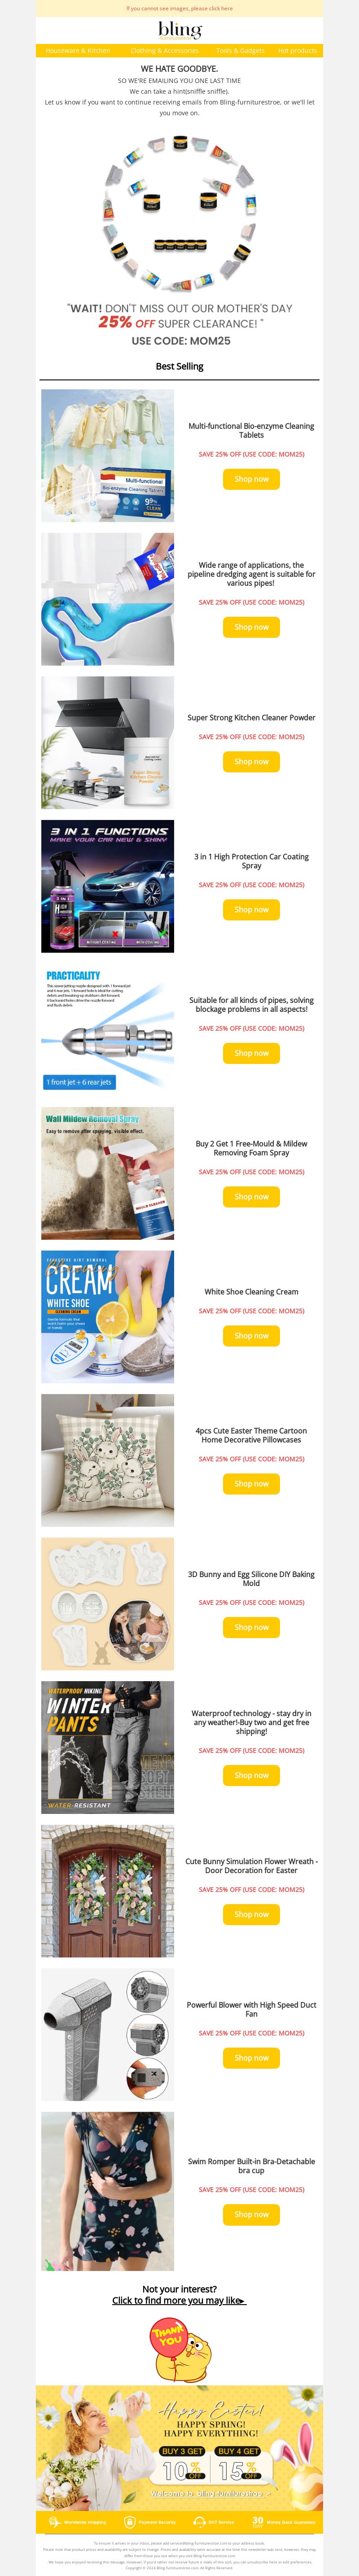Viewport: 359px width, 2576px height.
Task: Go to the Hot products menu item
Action: coord(297,50)
